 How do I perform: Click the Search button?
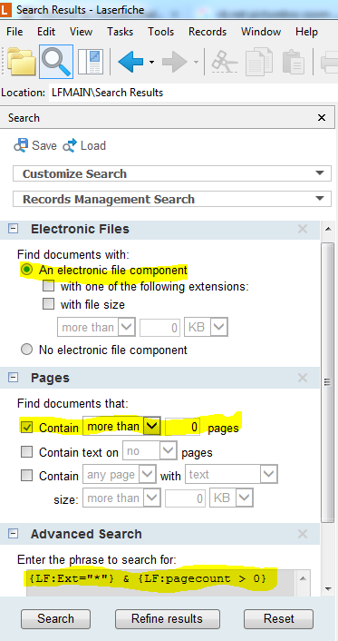click(55, 618)
